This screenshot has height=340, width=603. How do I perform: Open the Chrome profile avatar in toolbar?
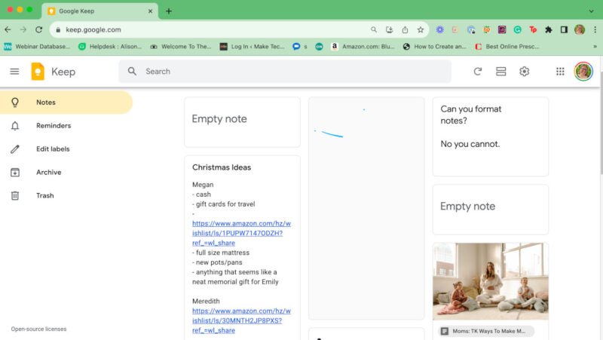pos(580,29)
